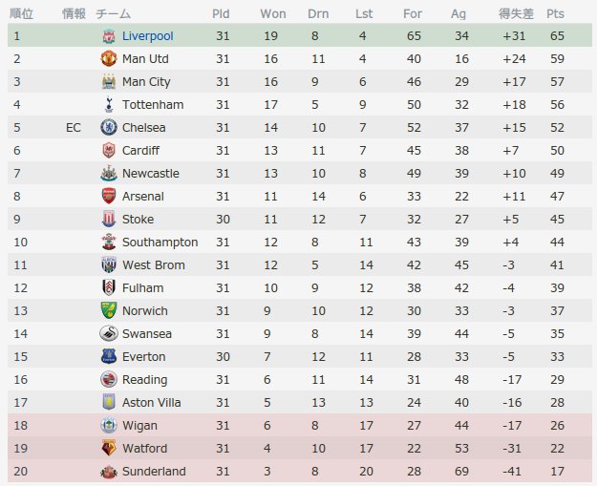
Task: Open the Liverpool team link
Action: click(148, 36)
